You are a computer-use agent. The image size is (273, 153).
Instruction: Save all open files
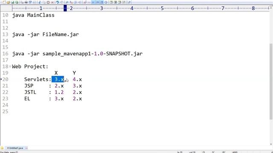pos(17,2)
